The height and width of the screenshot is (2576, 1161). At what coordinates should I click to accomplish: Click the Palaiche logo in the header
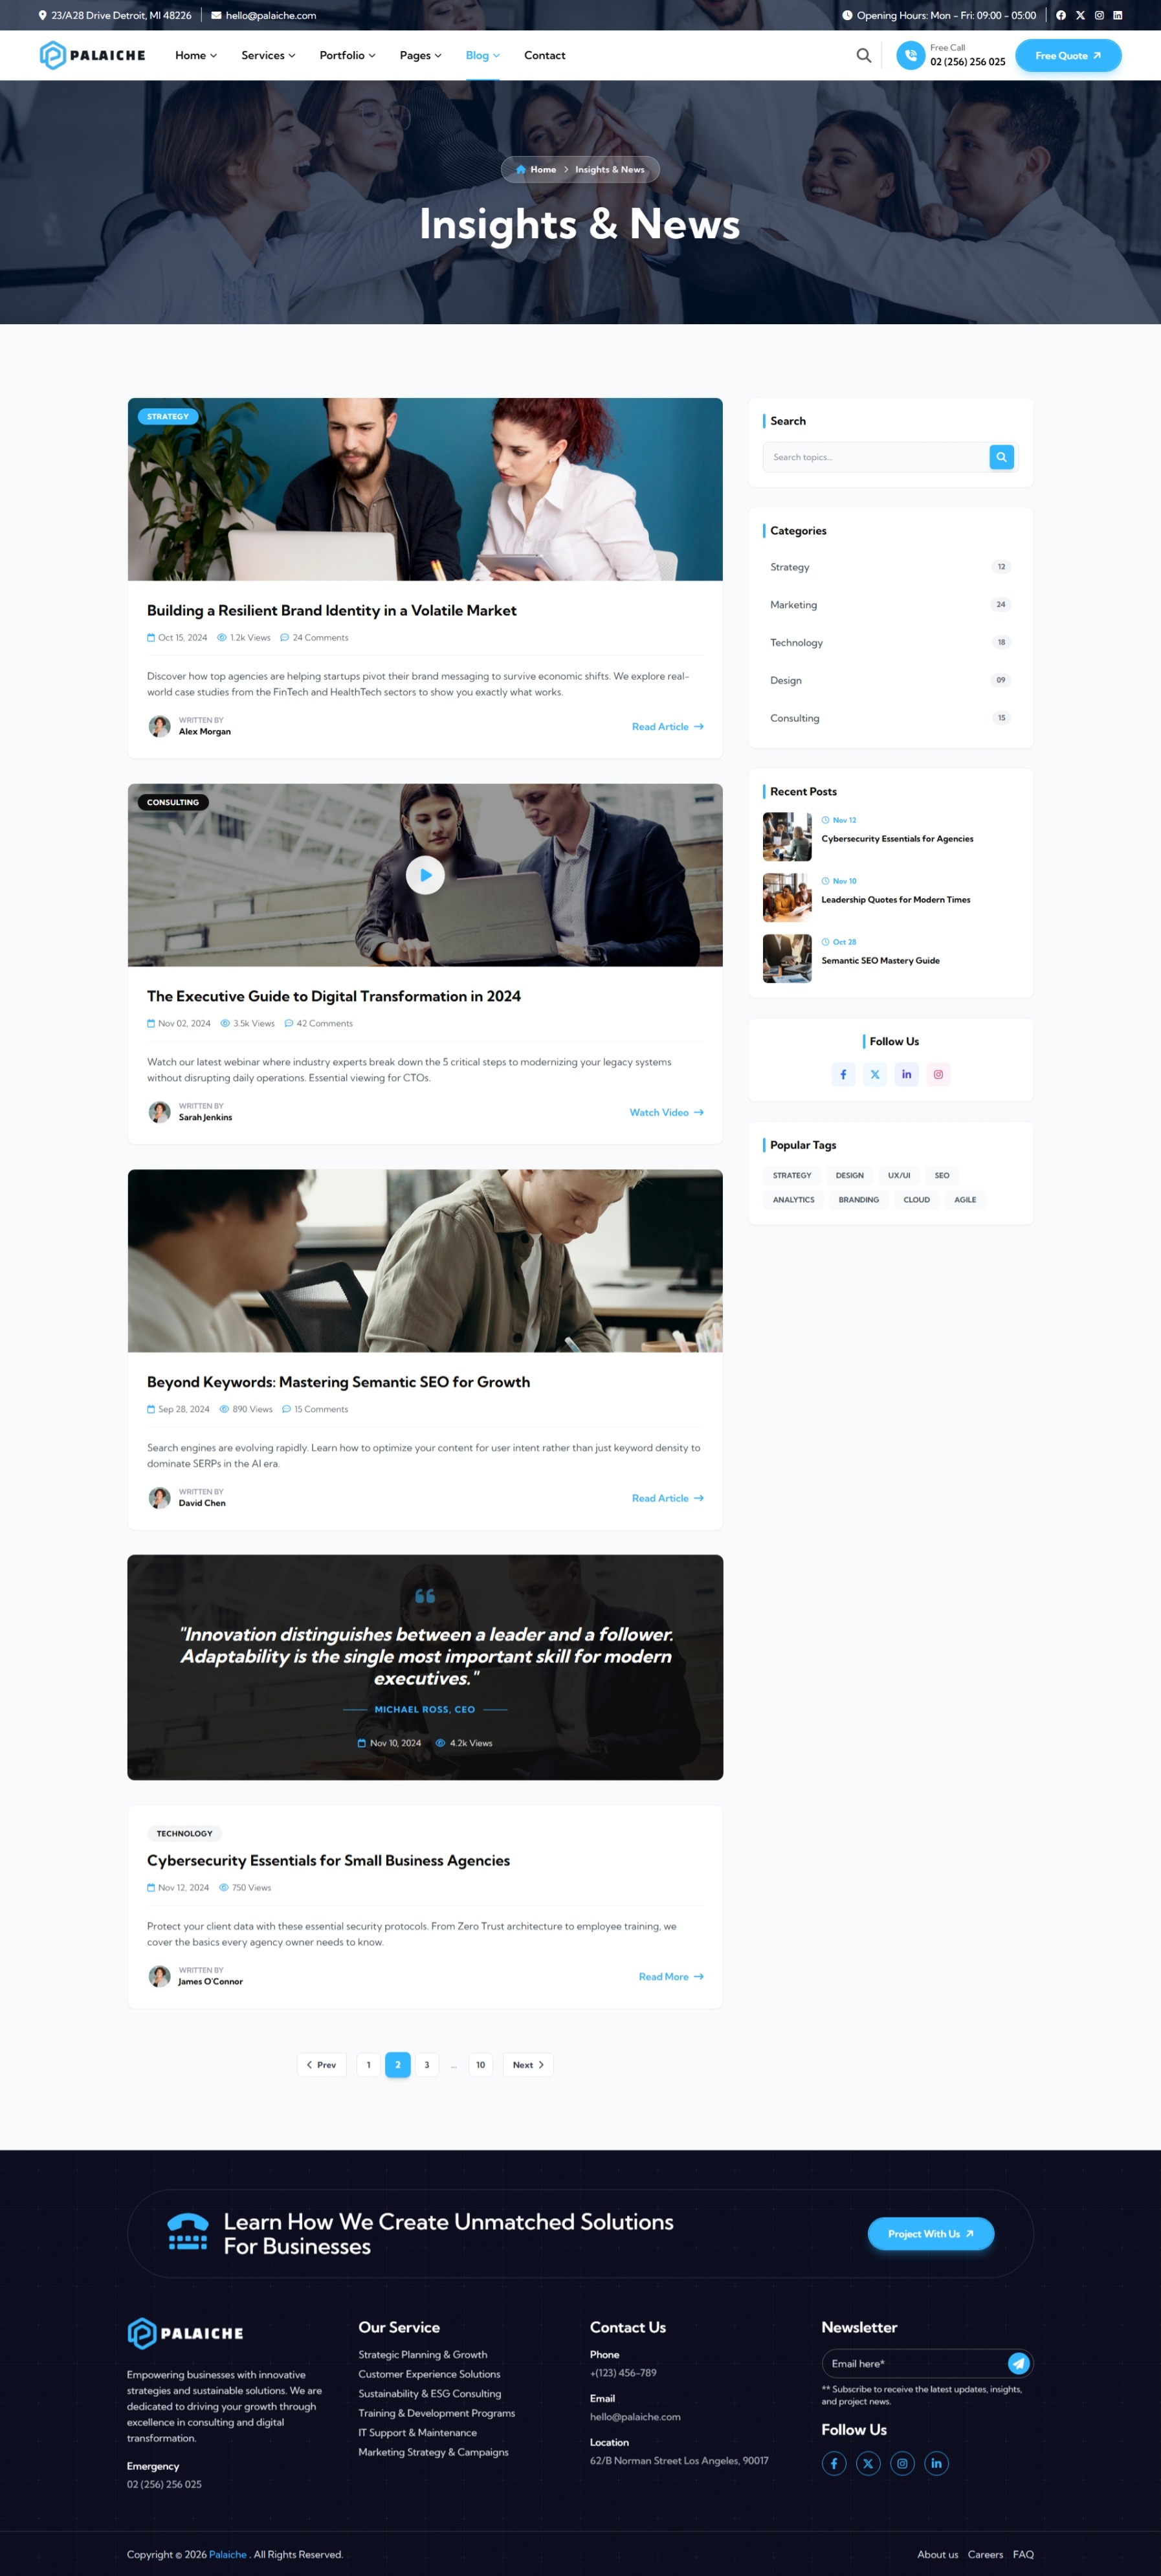click(92, 55)
